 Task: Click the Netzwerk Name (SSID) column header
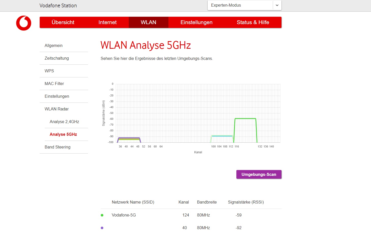pyautogui.click(x=133, y=202)
